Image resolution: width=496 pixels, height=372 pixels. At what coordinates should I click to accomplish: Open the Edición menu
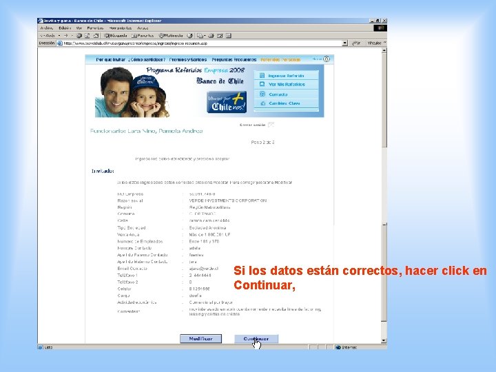point(65,28)
